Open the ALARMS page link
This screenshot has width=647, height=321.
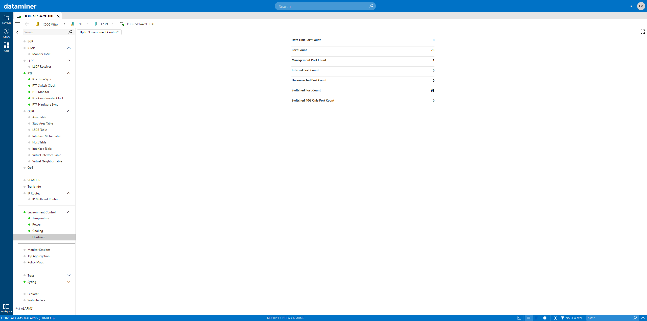click(24, 309)
